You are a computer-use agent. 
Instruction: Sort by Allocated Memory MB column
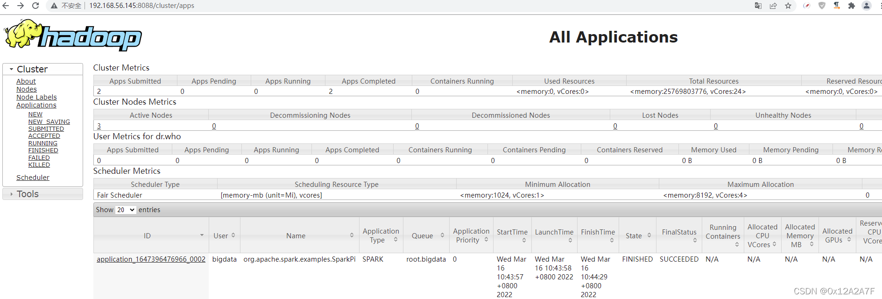point(811,244)
